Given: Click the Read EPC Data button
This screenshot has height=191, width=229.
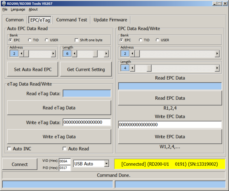Looking at the screenshot, I should (x=170, y=98).
